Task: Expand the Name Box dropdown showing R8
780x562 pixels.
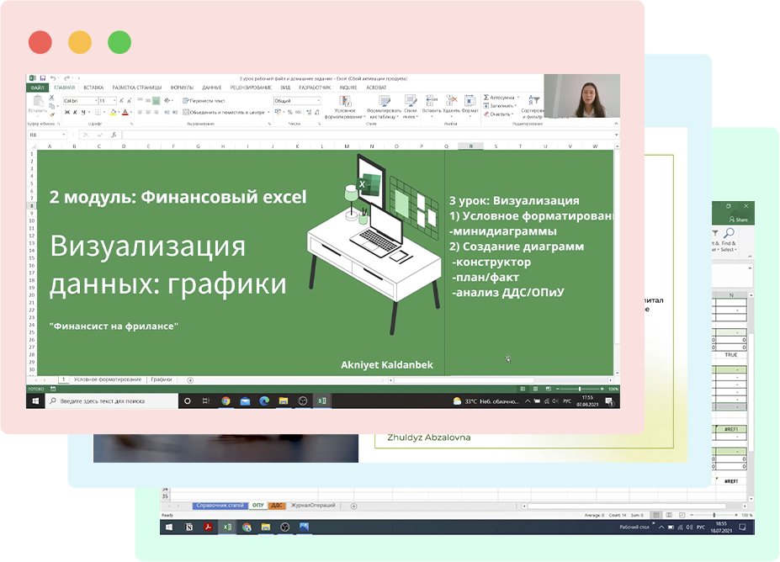Action: (x=64, y=135)
